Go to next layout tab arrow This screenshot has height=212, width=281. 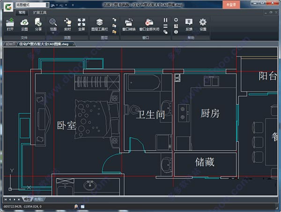click(15, 199)
